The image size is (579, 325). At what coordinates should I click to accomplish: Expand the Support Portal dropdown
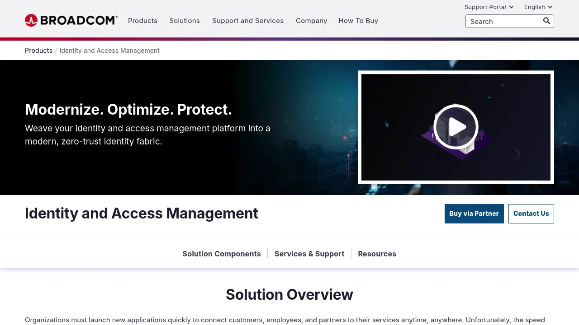point(489,7)
